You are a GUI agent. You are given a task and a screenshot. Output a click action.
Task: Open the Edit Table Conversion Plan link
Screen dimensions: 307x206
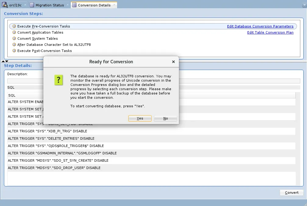coord(270,32)
